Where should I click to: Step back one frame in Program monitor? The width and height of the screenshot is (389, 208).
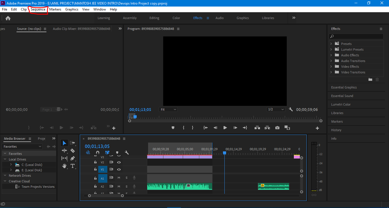tap(215, 128)
